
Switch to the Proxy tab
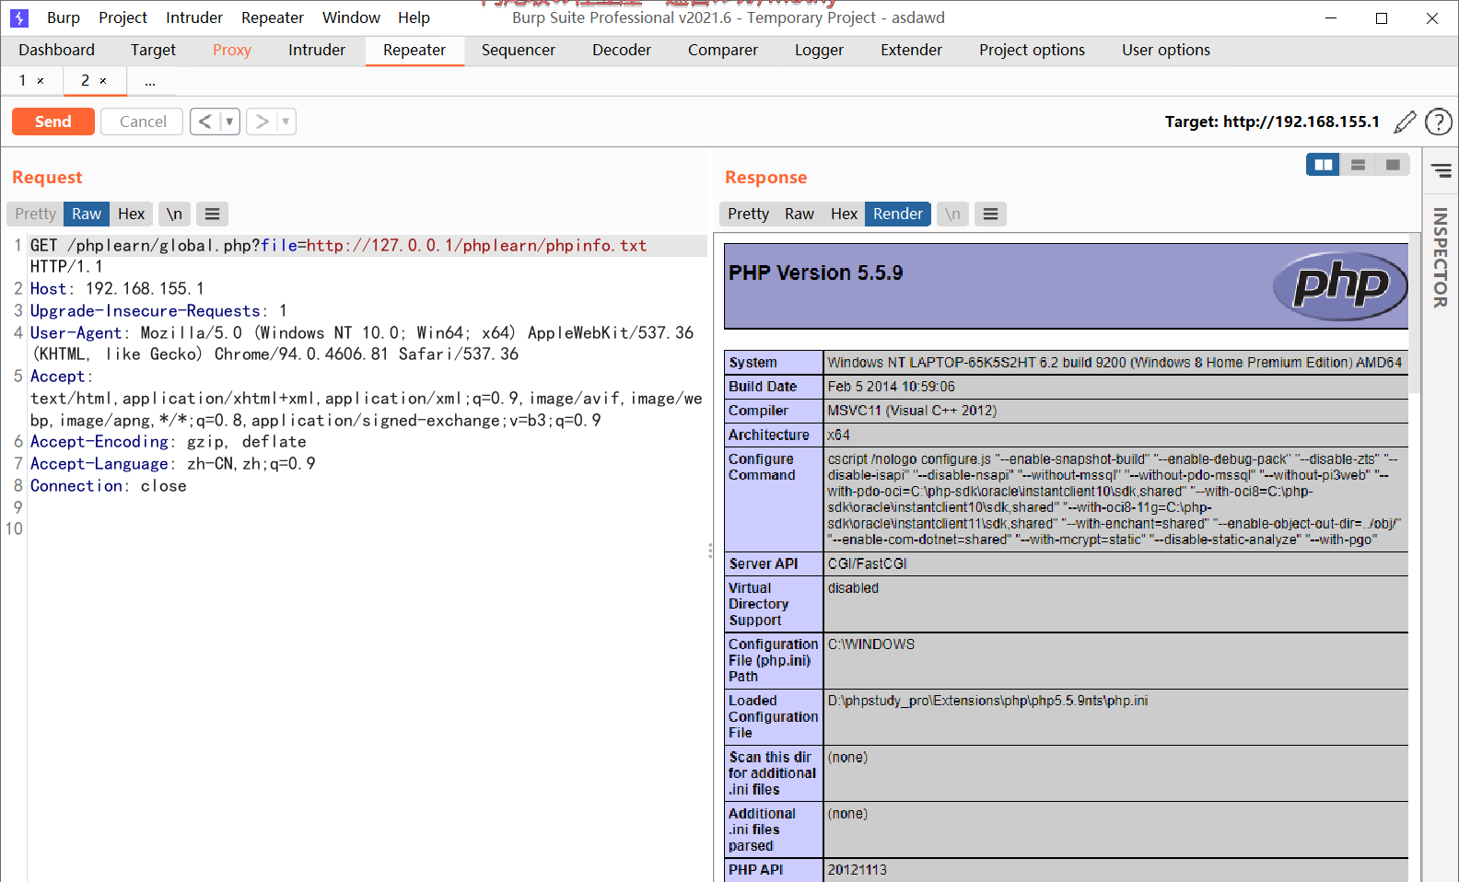232,50
